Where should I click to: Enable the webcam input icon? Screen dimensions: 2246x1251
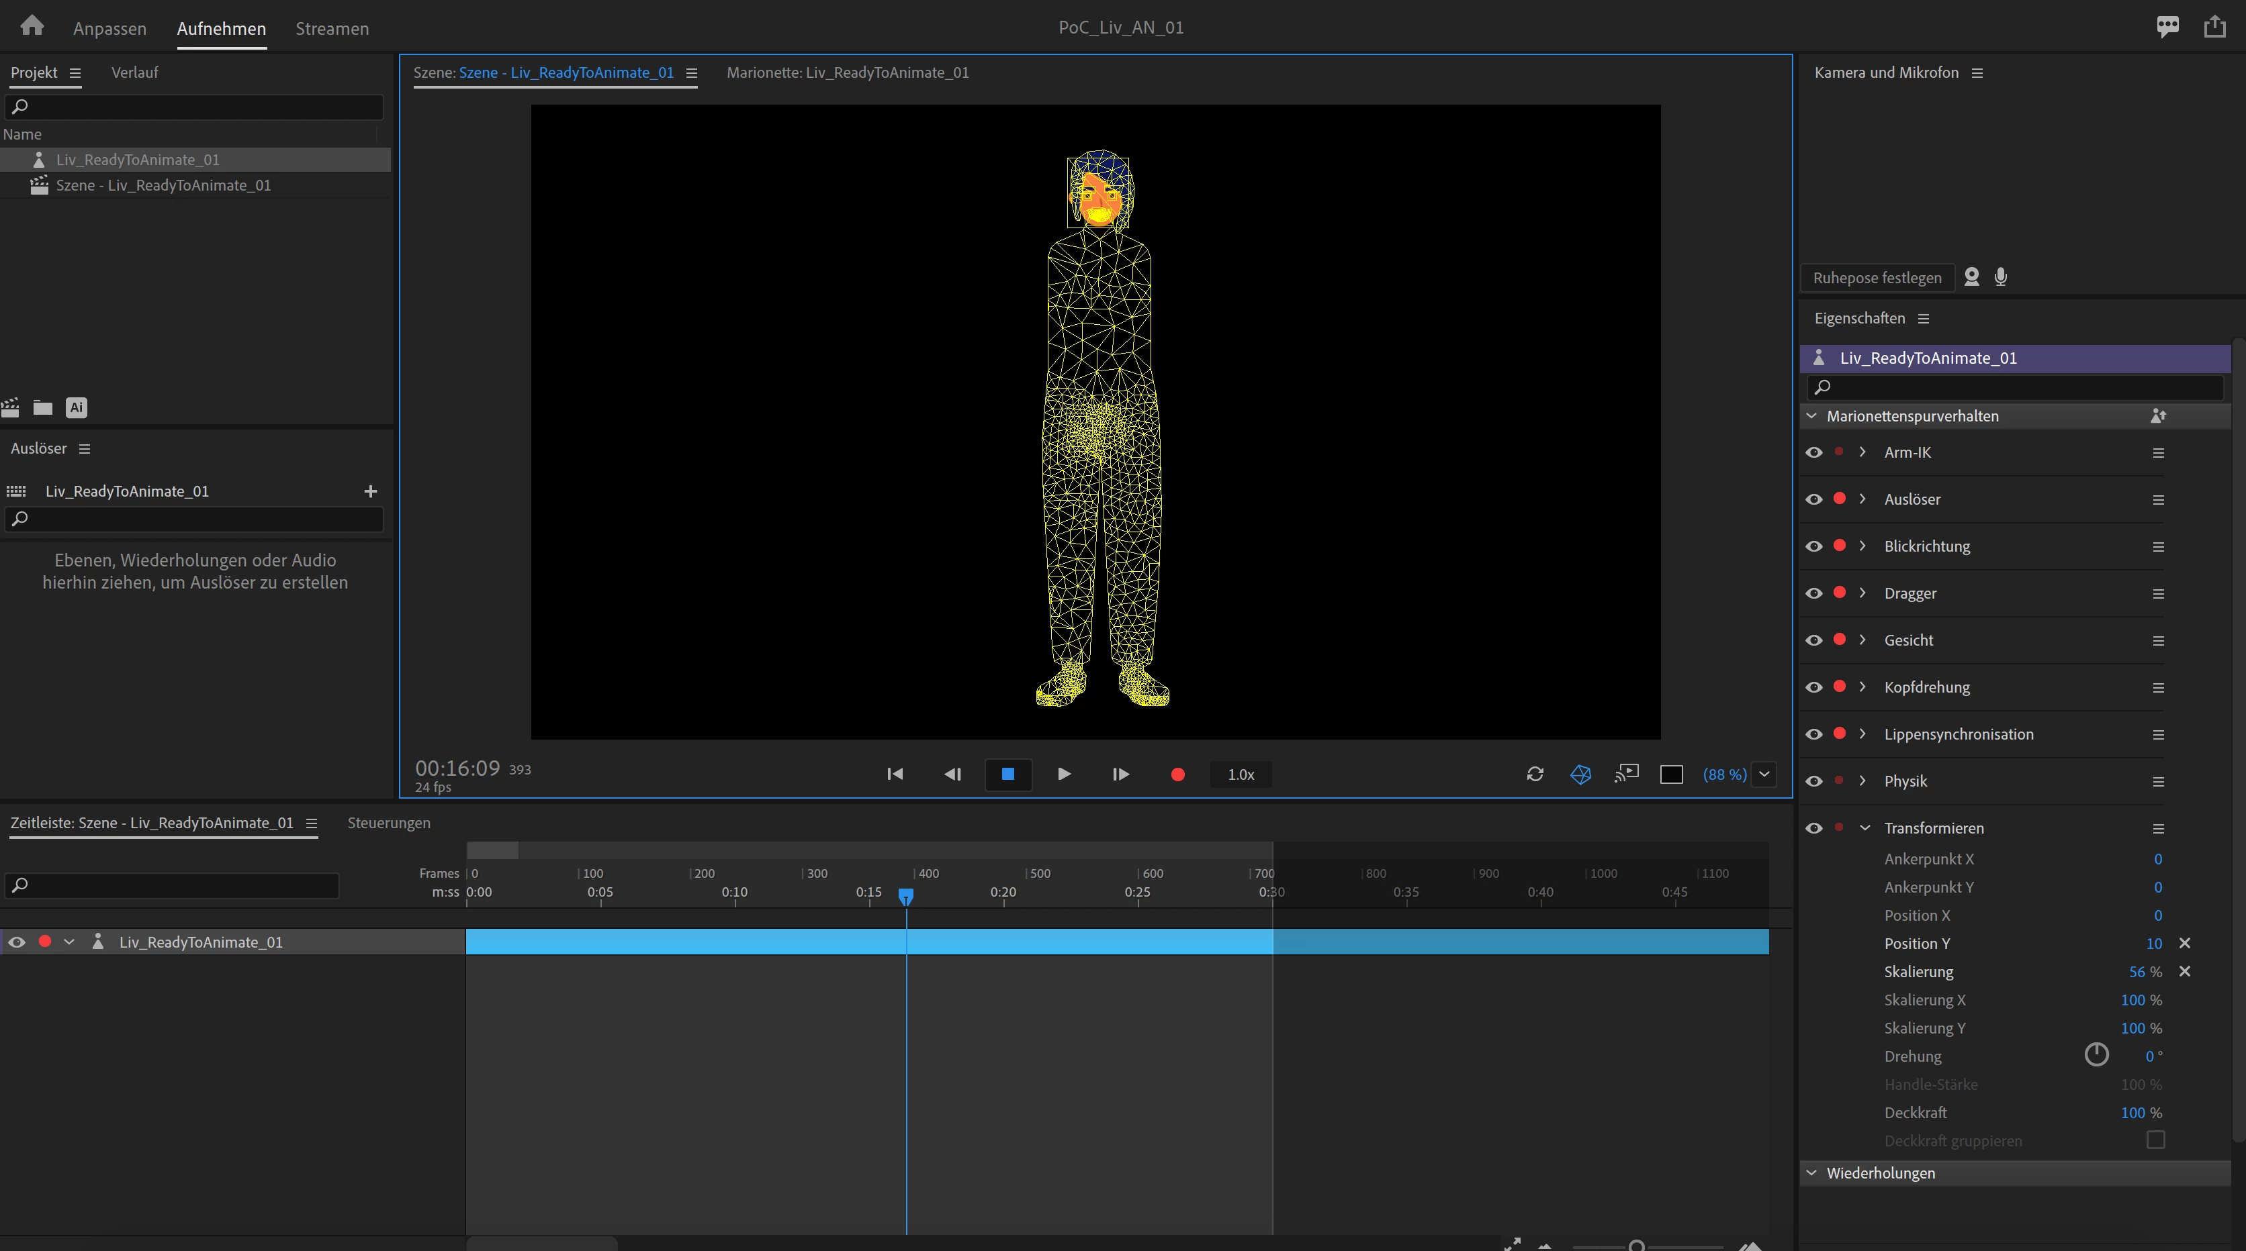[1972, 277]
